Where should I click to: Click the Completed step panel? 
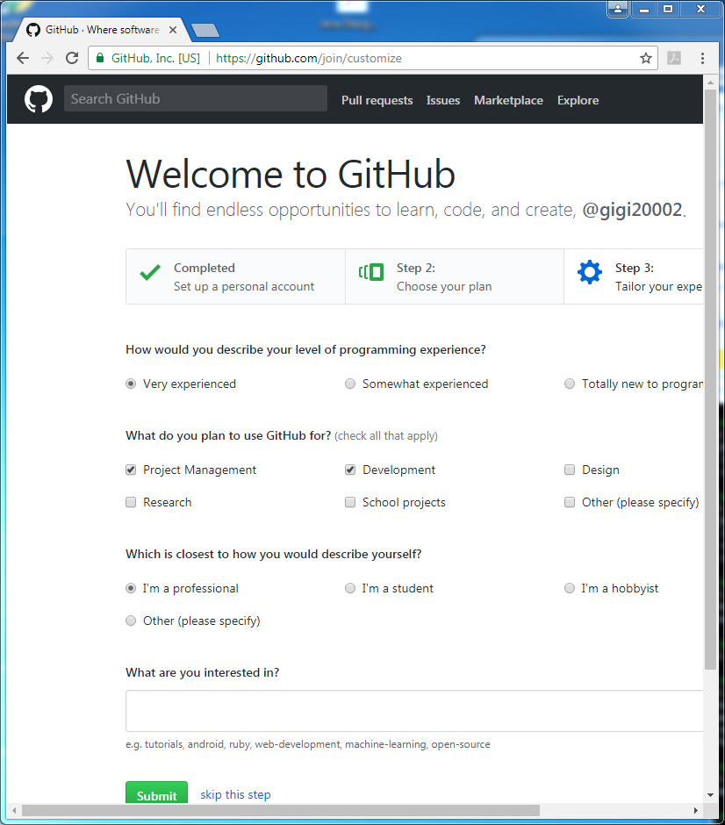[235, 276]
